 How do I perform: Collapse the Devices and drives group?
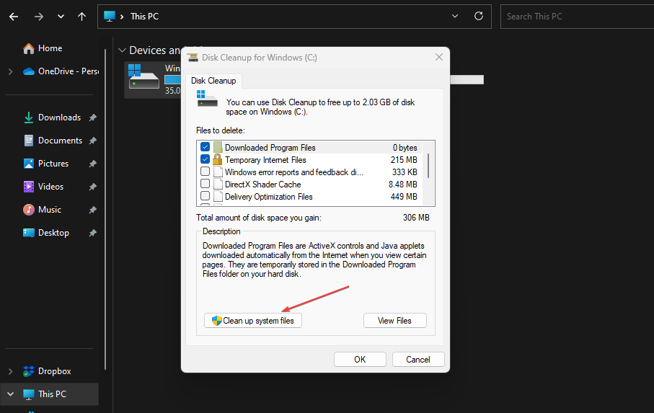click(x=121, y=50)
